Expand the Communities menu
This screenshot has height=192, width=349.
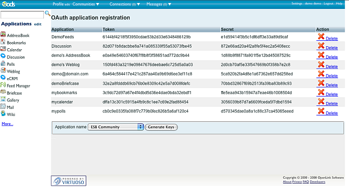(x=86, y=4)
